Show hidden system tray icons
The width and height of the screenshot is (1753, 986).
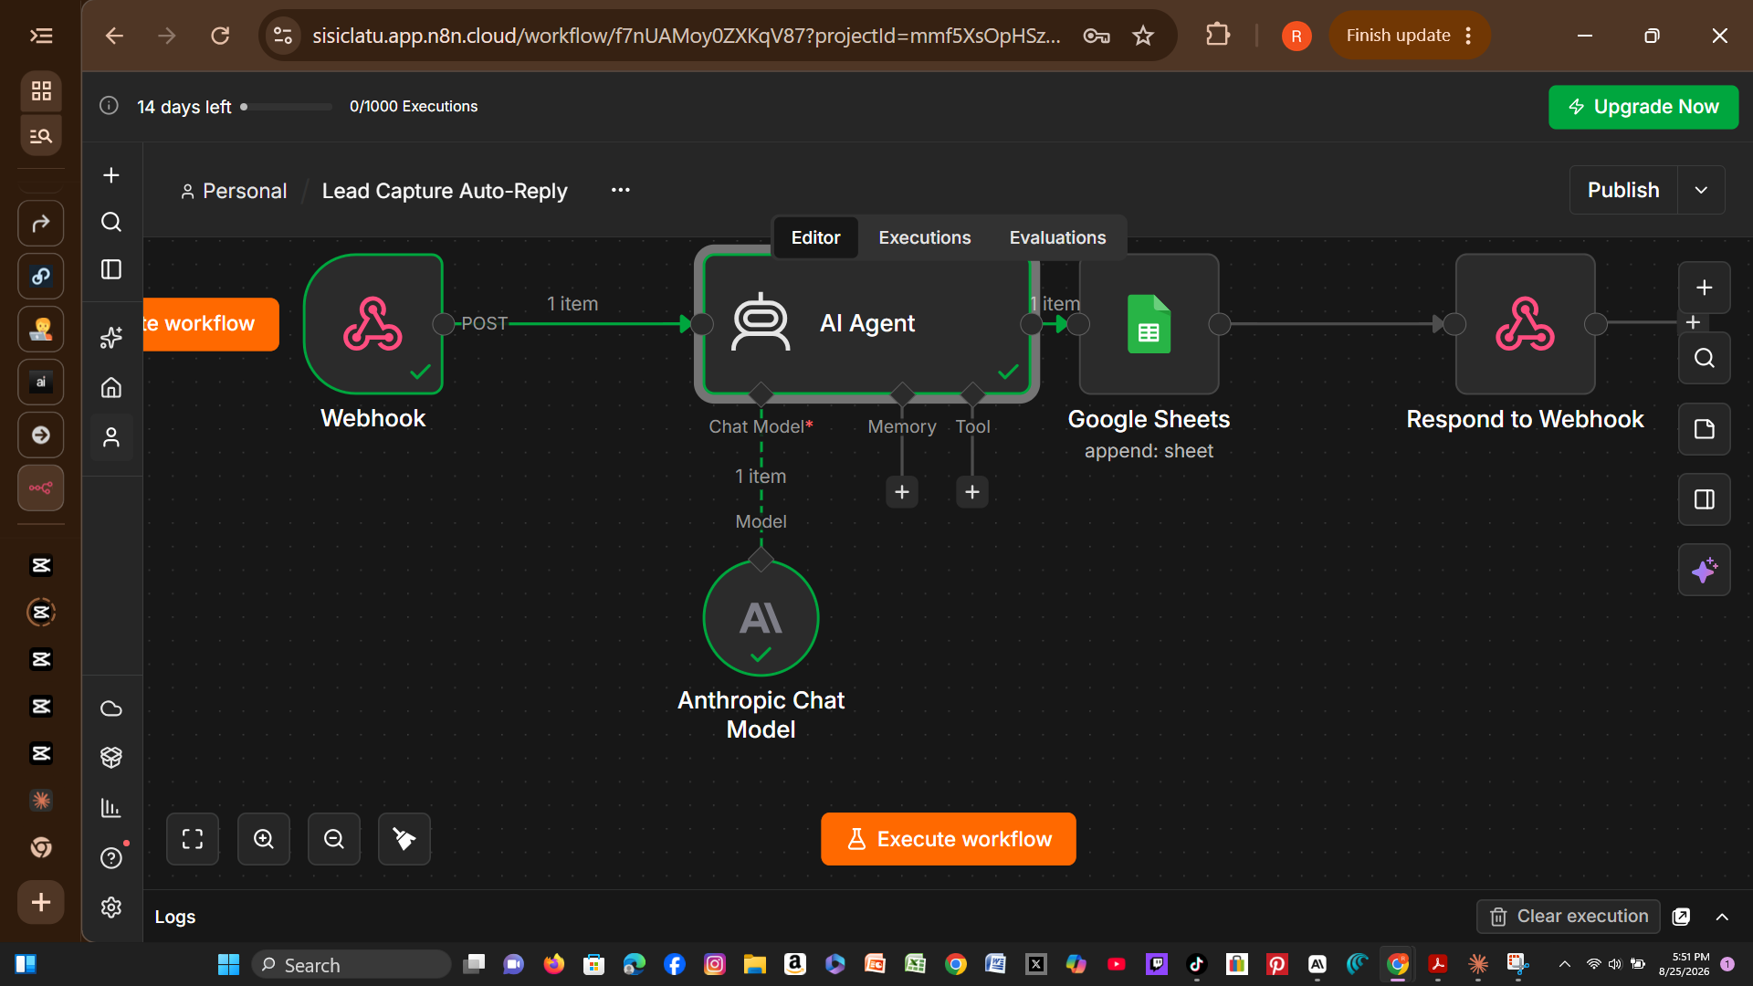1564,964
